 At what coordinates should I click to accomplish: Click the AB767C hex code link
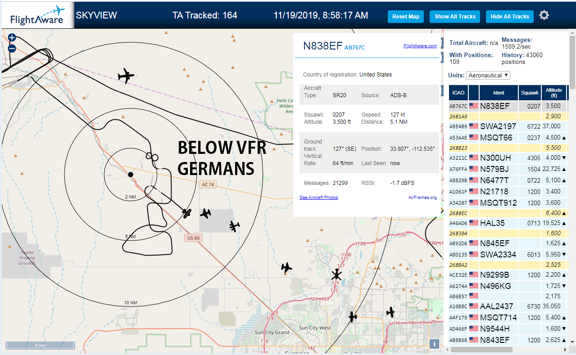pos(354,47)
